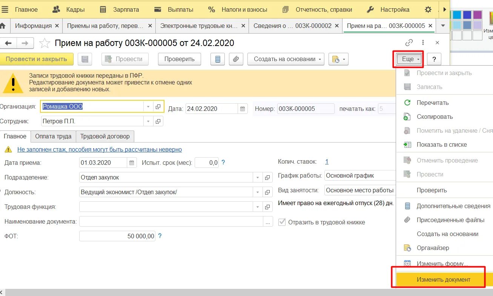493x296 pixels.
Task: Open the three-dot form menu
Action: tap(423, 43)
